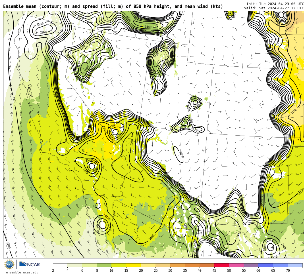
Task: Click the 30-35 orange colorbar swatch
Action: click(x=178, y=265)
